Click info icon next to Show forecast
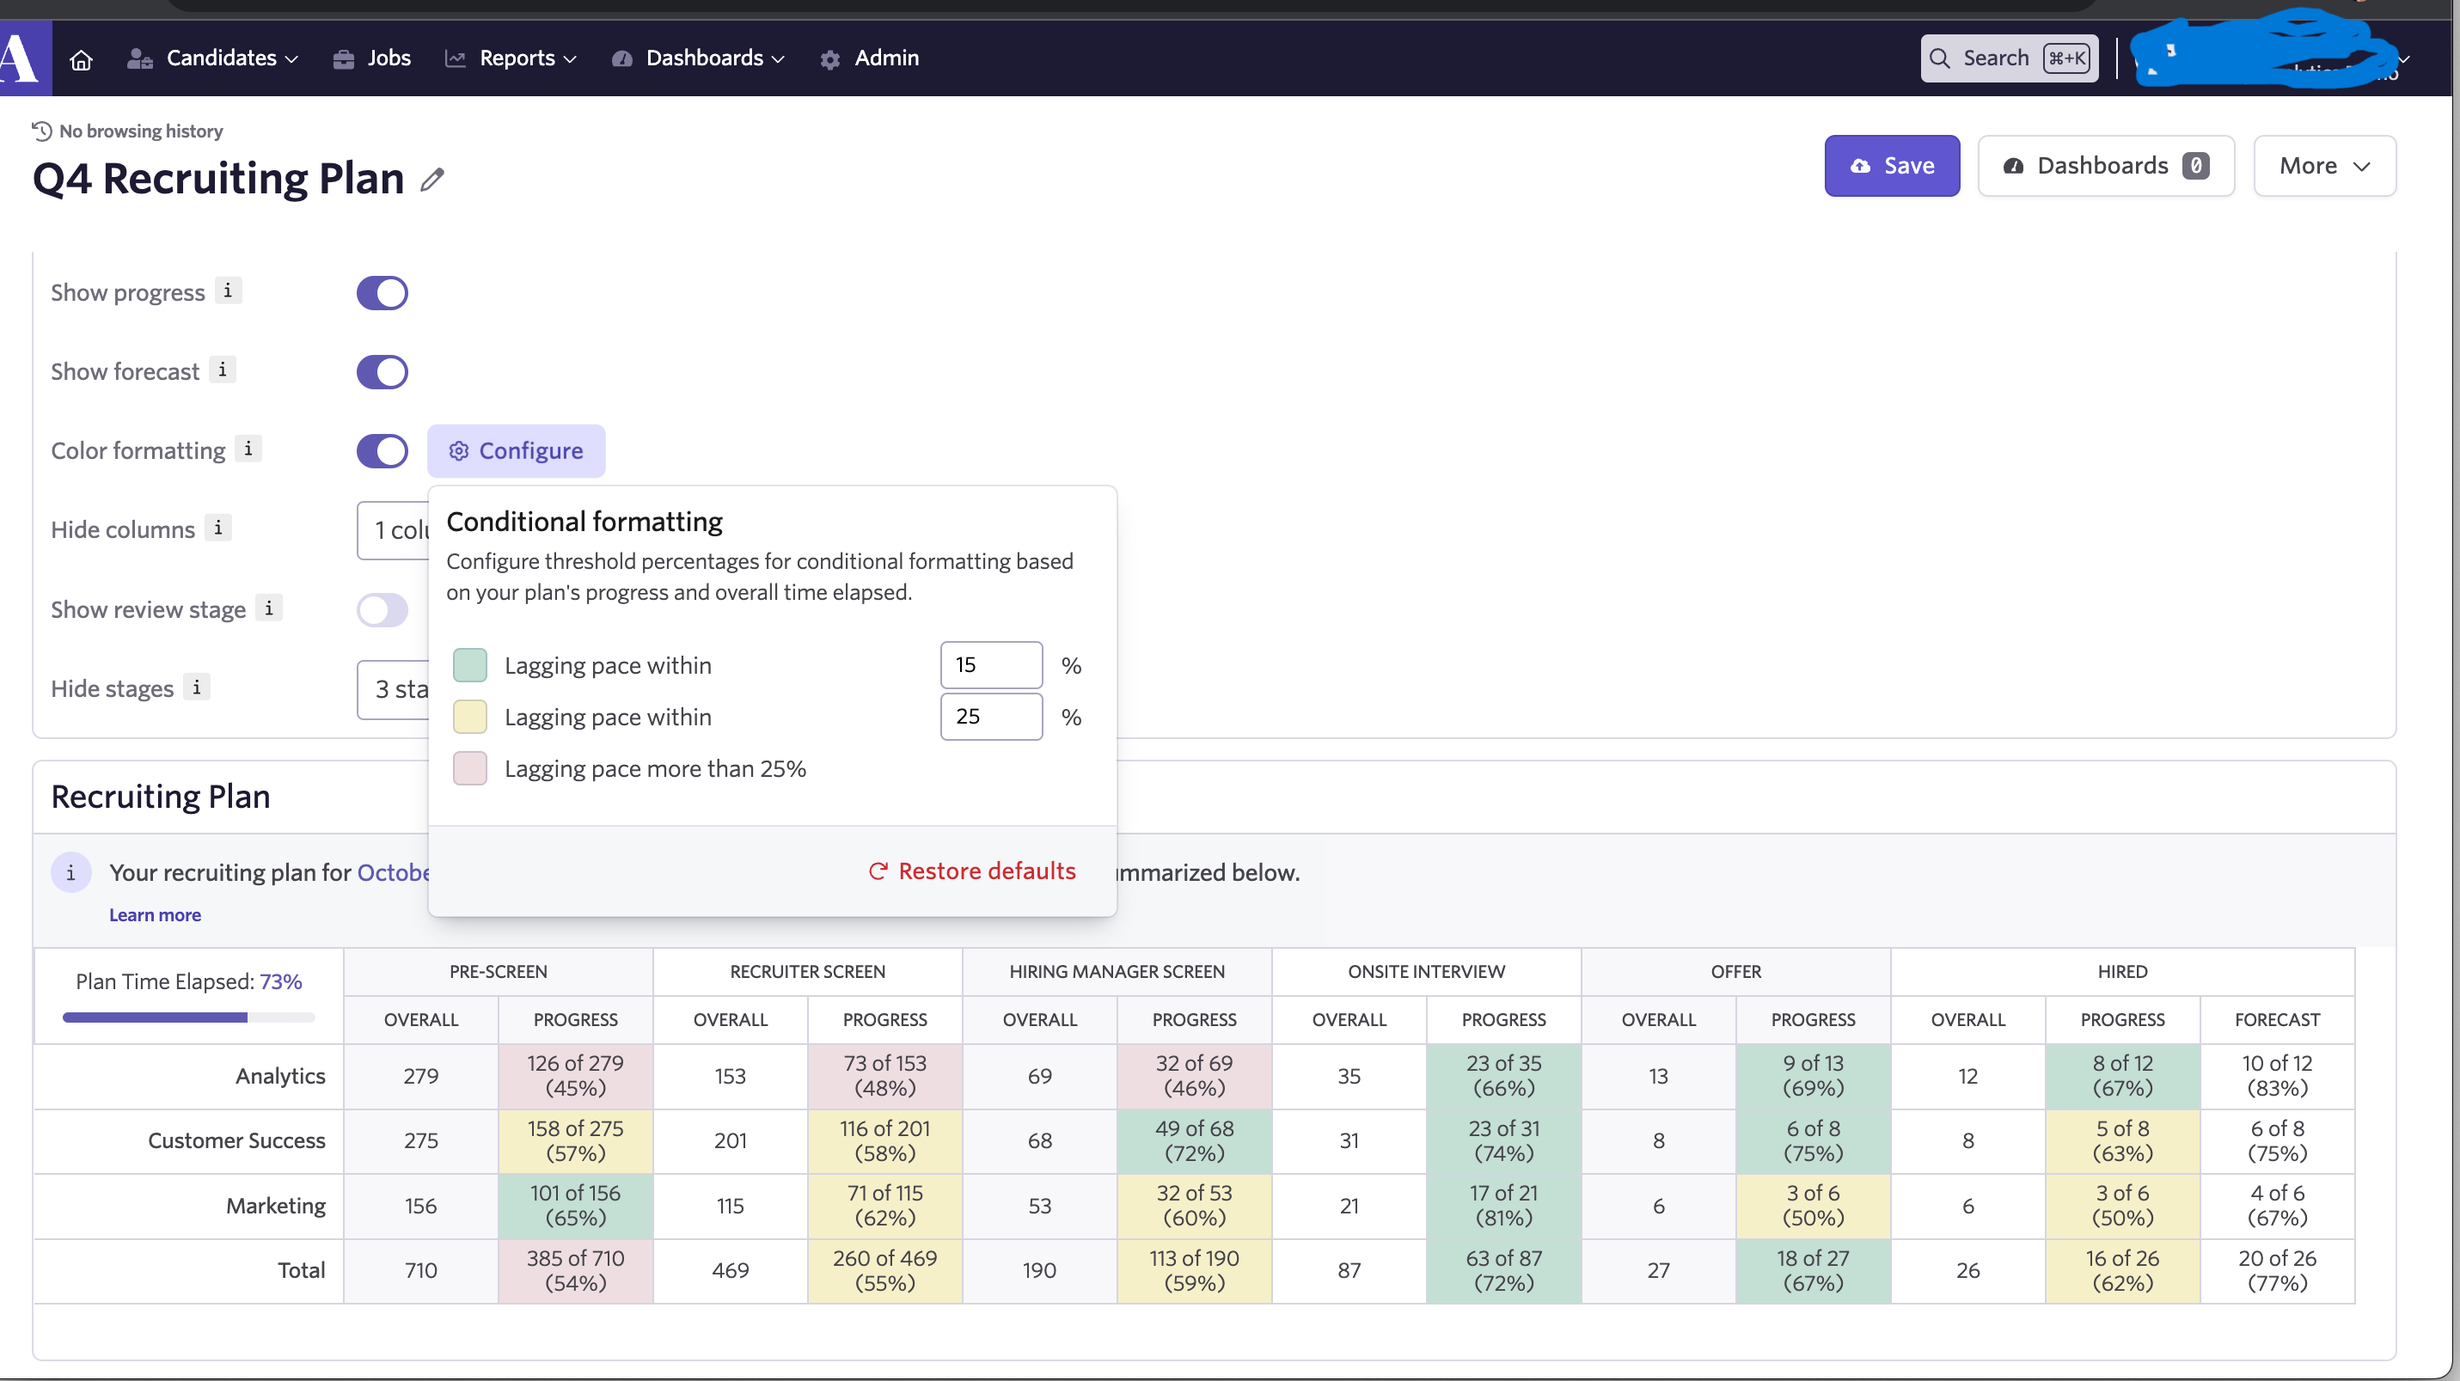This screenshot has width=2460, height=1381. (223, 370)
